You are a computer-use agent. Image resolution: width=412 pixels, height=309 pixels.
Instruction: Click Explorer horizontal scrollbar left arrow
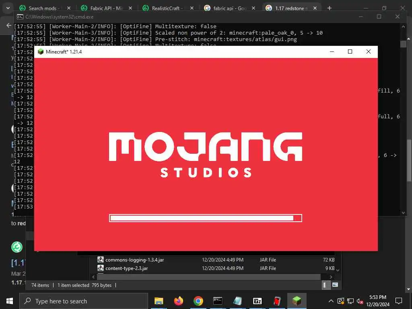(x=93, y=277)
